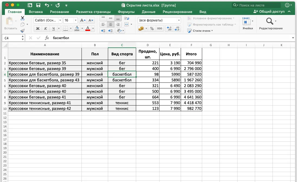Click the Merge cells icon

(x=127, y=24)
